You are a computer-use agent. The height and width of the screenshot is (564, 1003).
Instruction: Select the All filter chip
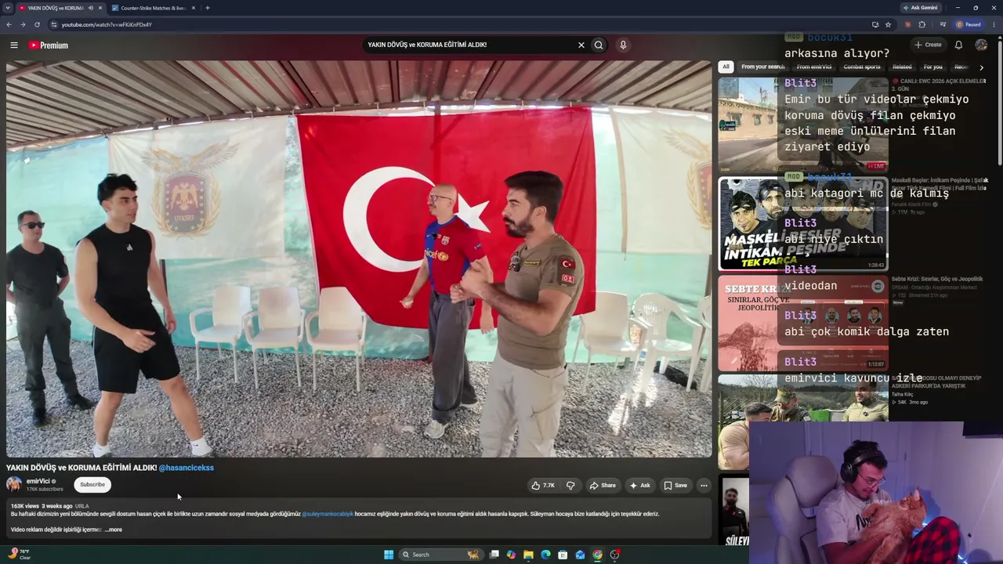(x=726, y=67)
